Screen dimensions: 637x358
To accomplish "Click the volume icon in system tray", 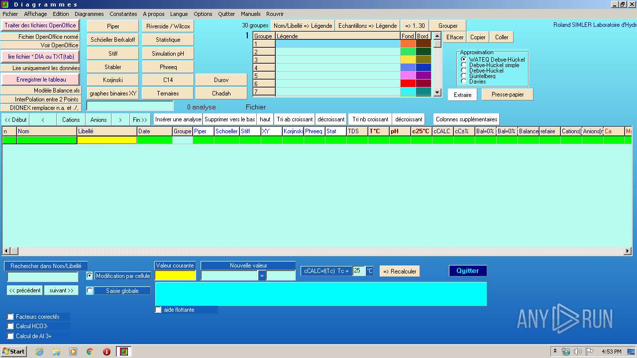I will pos(577,352).
